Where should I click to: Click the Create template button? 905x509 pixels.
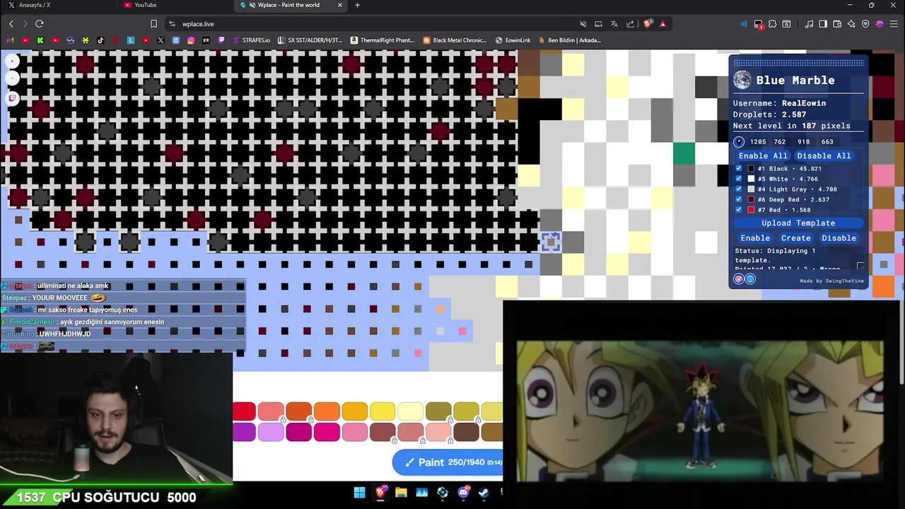click(795, 238)
